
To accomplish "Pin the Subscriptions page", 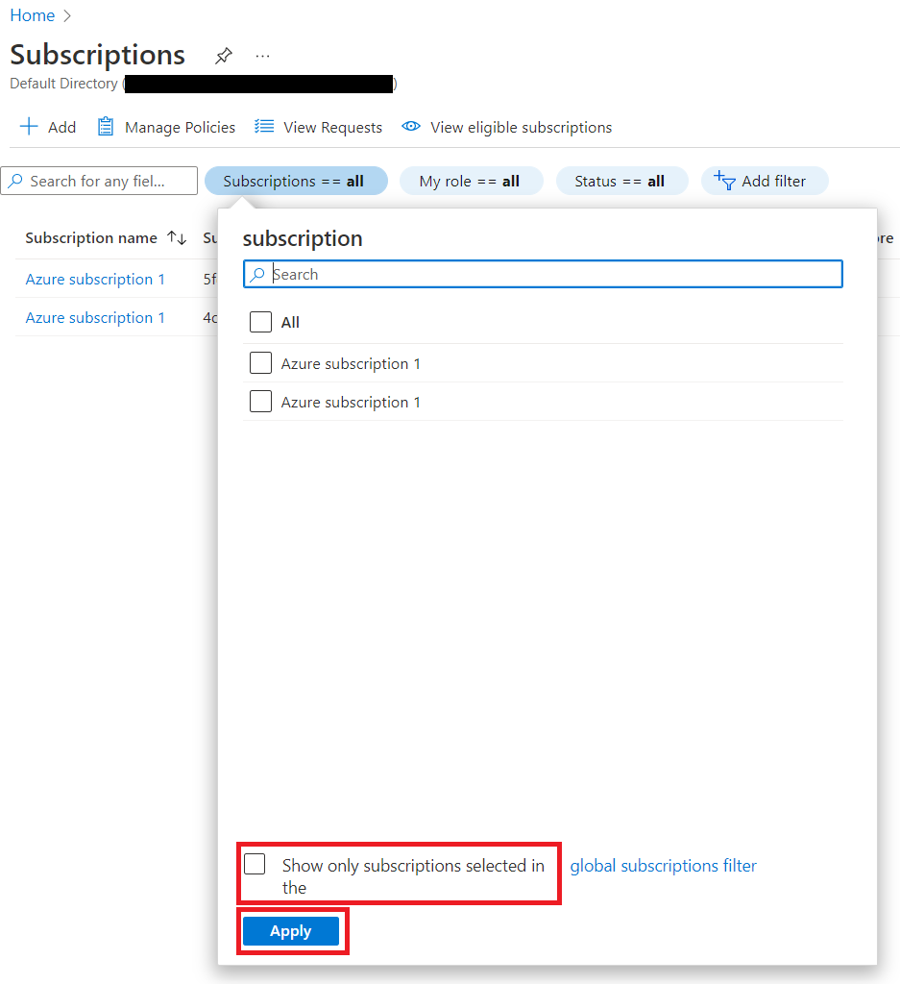I will pyautogui.click(x=223, y=56).
